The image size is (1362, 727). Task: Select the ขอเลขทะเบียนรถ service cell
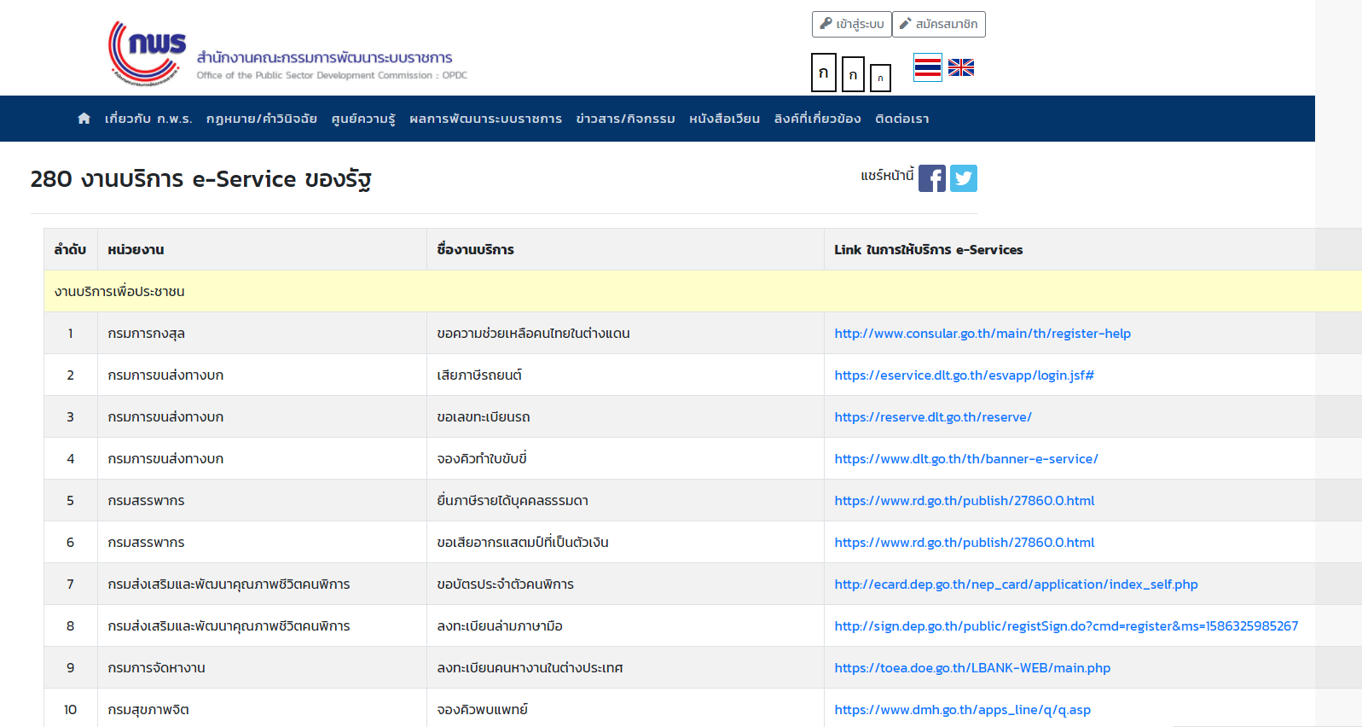[x=625, y=417]
